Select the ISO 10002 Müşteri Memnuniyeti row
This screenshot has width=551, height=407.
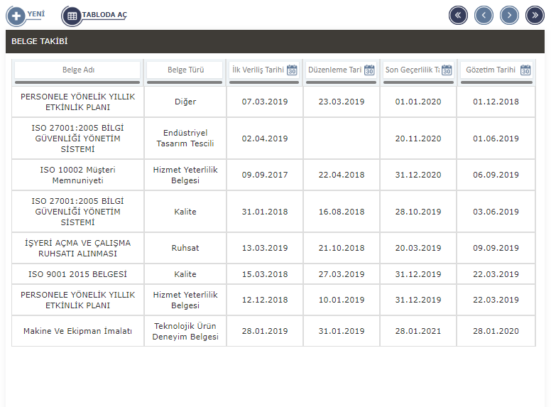point(78,175)
